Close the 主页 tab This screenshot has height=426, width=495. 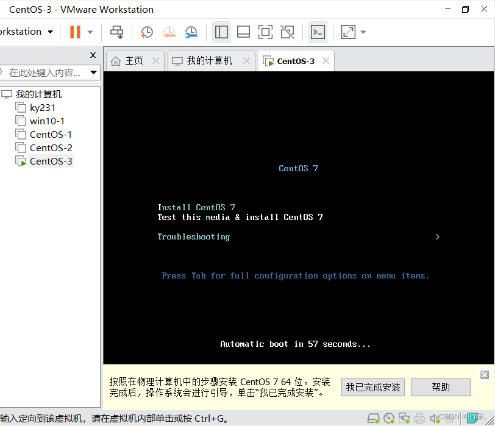[155, 60]
